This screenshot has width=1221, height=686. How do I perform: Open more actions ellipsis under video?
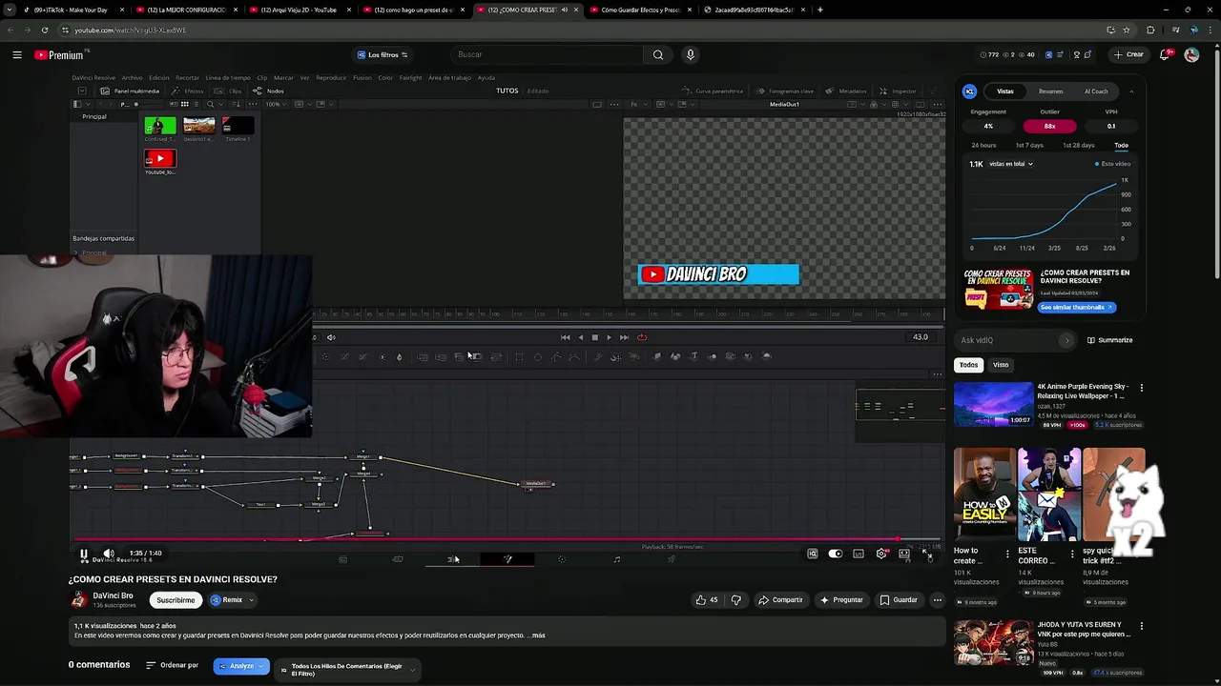(x=938, y=600)
